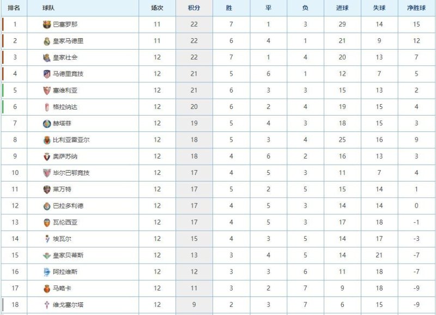The image size is (436, 315).
Task: Open team link 毕尔巴鄂竞技
Action: coord(71,173)
